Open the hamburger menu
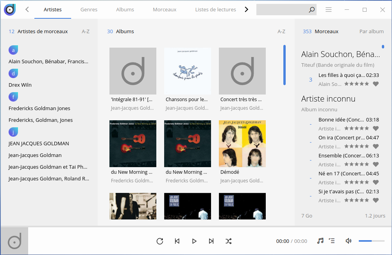This screenshot has height=255, width=392. tap(329, 9)
